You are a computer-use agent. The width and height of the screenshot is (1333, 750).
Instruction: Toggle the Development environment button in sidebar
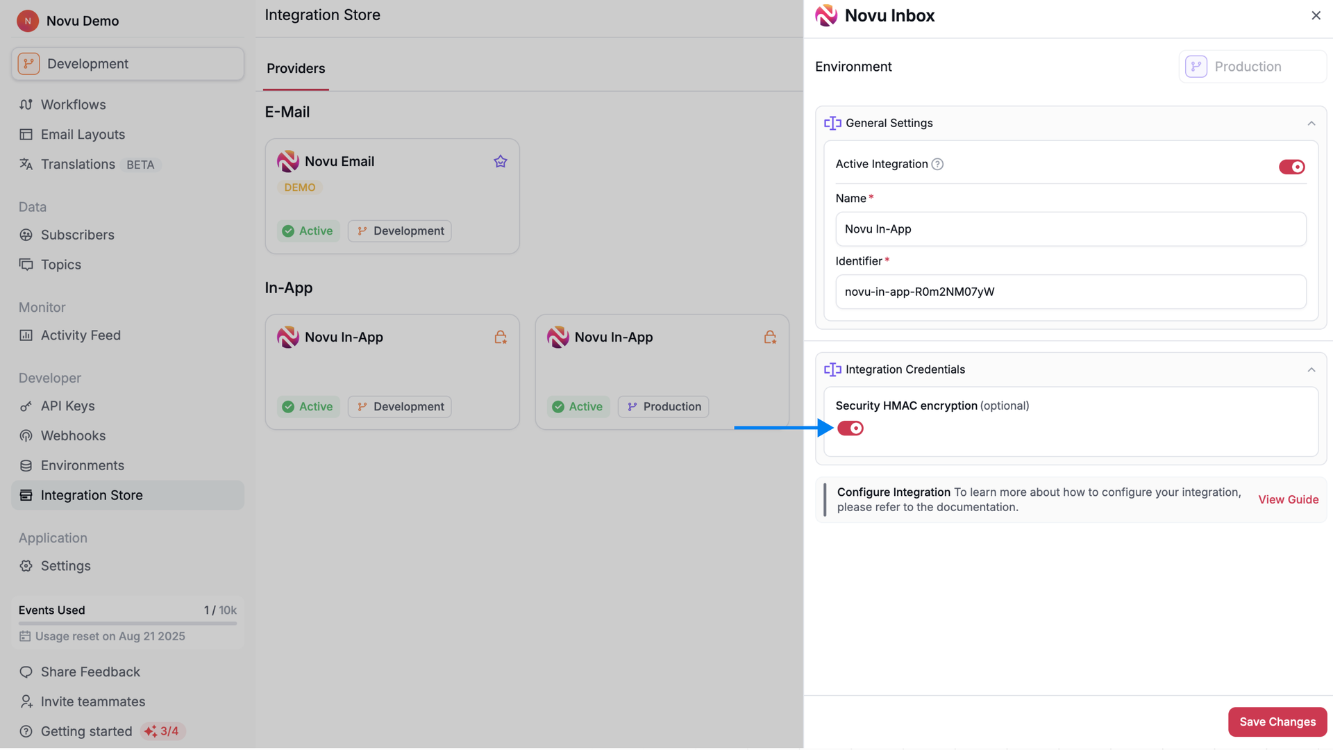127,63
